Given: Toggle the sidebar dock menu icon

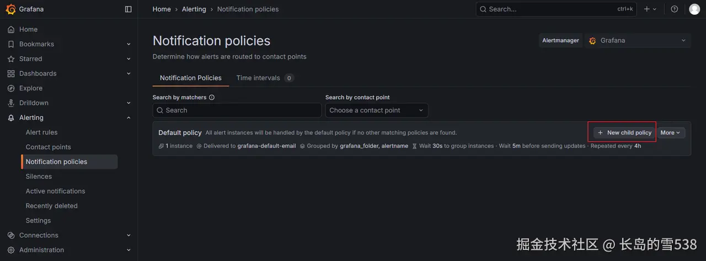Looking at the screenshot, I should click(x=129, y=9).
